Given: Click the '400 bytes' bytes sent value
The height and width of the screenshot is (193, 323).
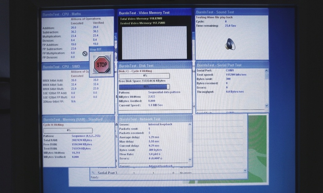Looking at the screenshot, I should 155,150.
